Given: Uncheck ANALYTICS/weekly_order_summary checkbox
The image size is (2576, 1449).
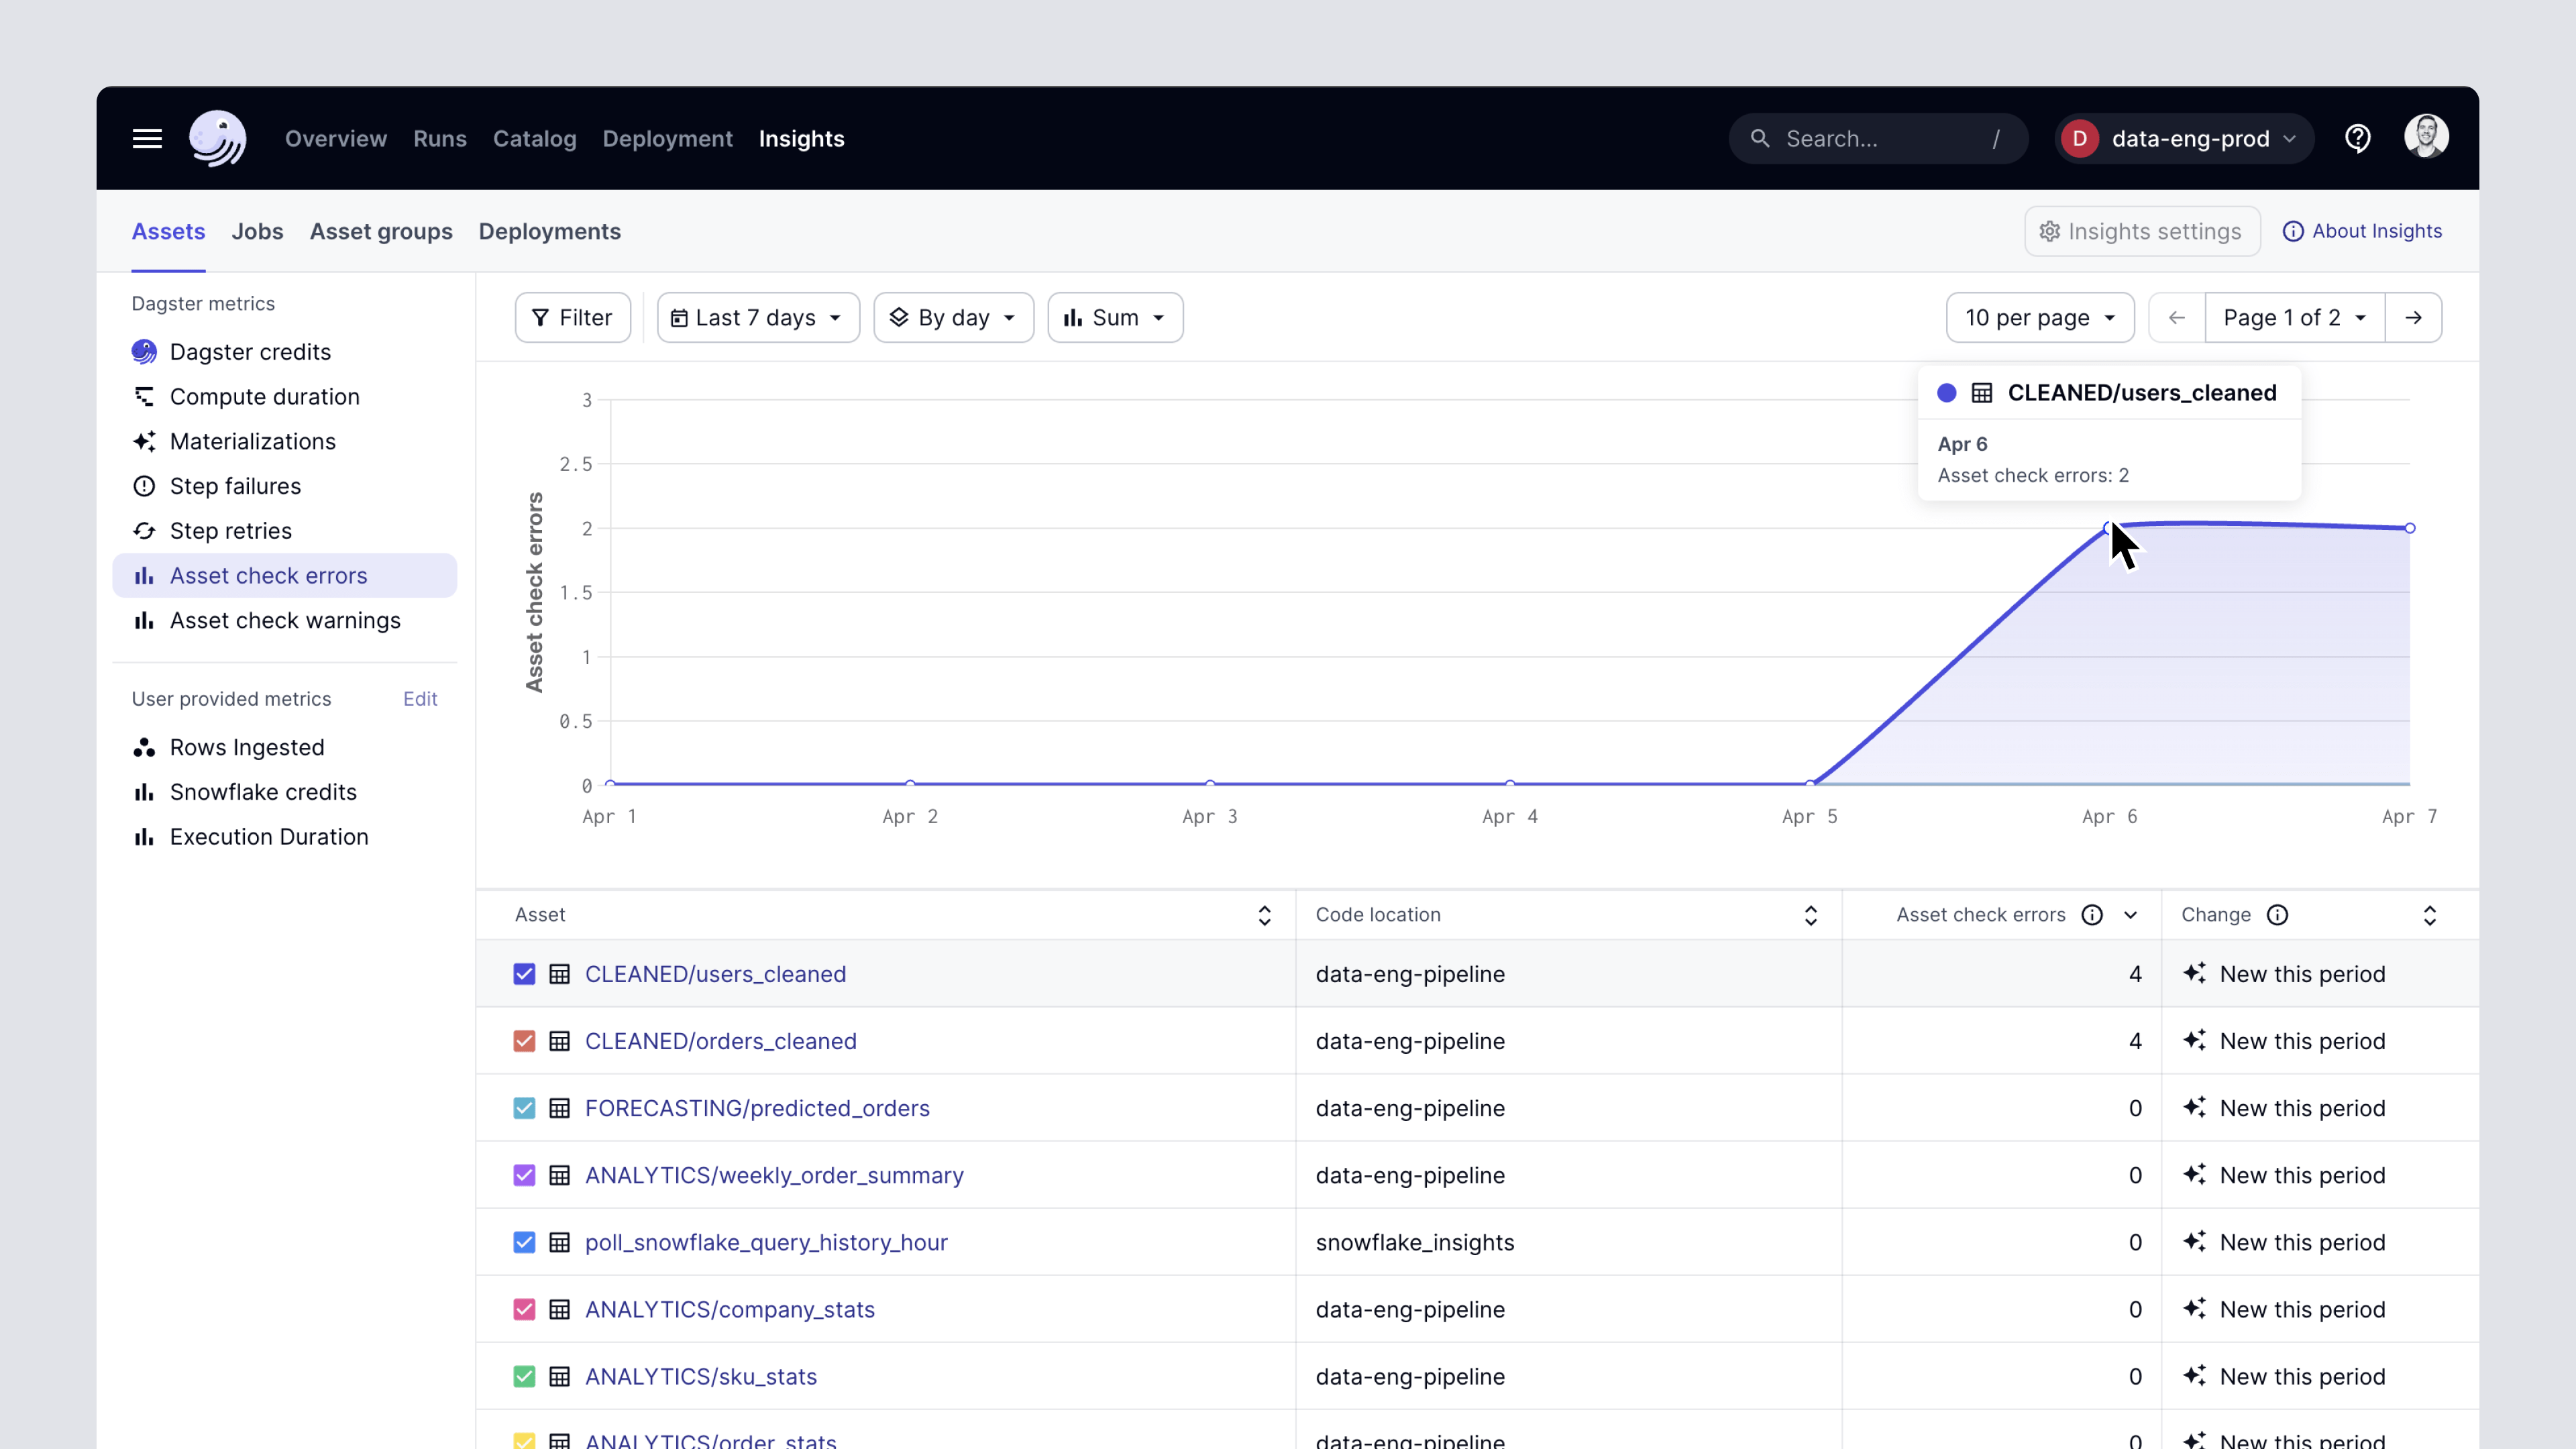Looking at the screenshot, I should pos(524,1175).
